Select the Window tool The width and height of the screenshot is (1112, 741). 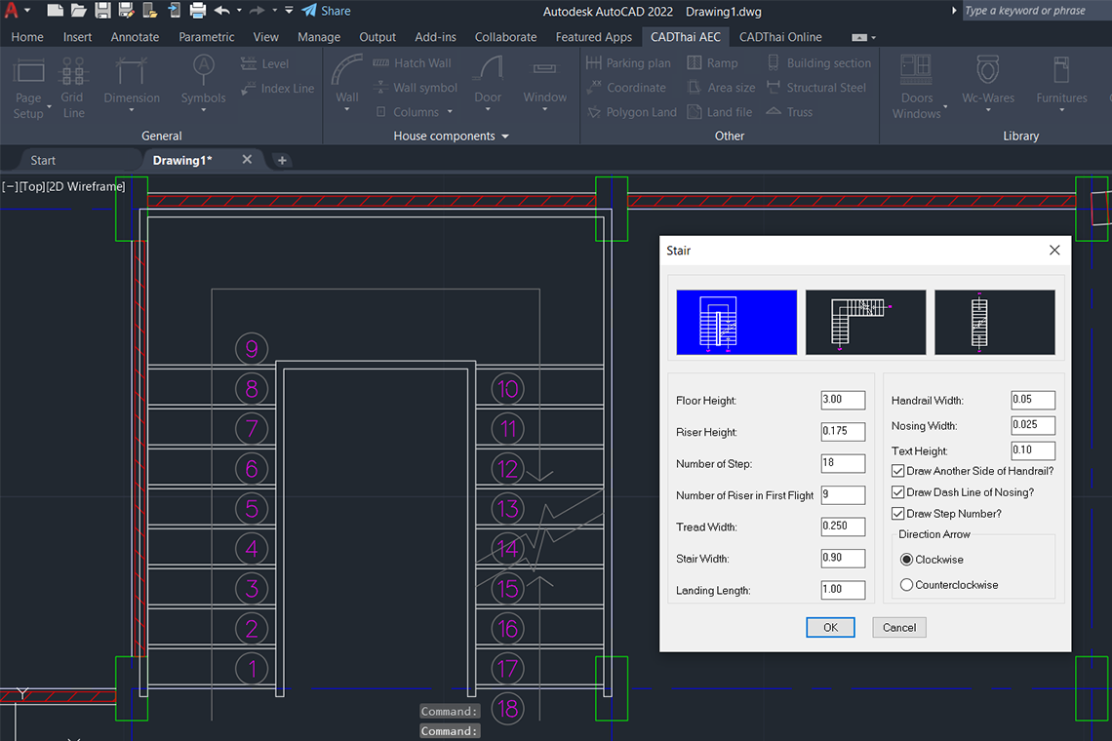pos(544,84)
